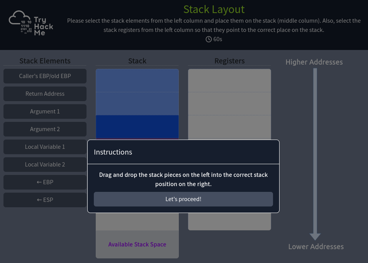Select the EBP register pointer
Viewport: 368px width, 263px height.
(45, 182)
